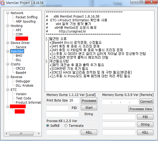
Task: Select the Network tree label
Action: 17,13
